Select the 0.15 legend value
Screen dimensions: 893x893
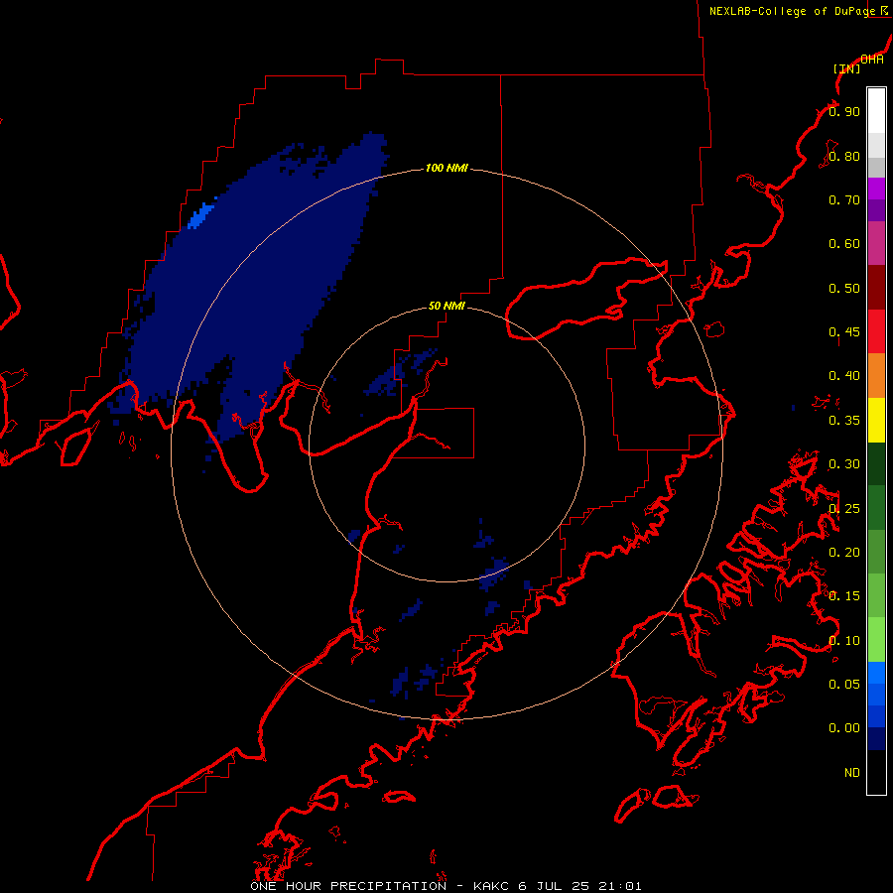844,596
